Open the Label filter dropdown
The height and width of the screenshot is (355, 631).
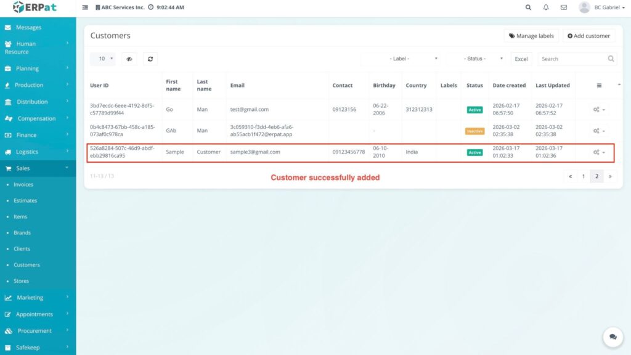click(x=401, y=59)
